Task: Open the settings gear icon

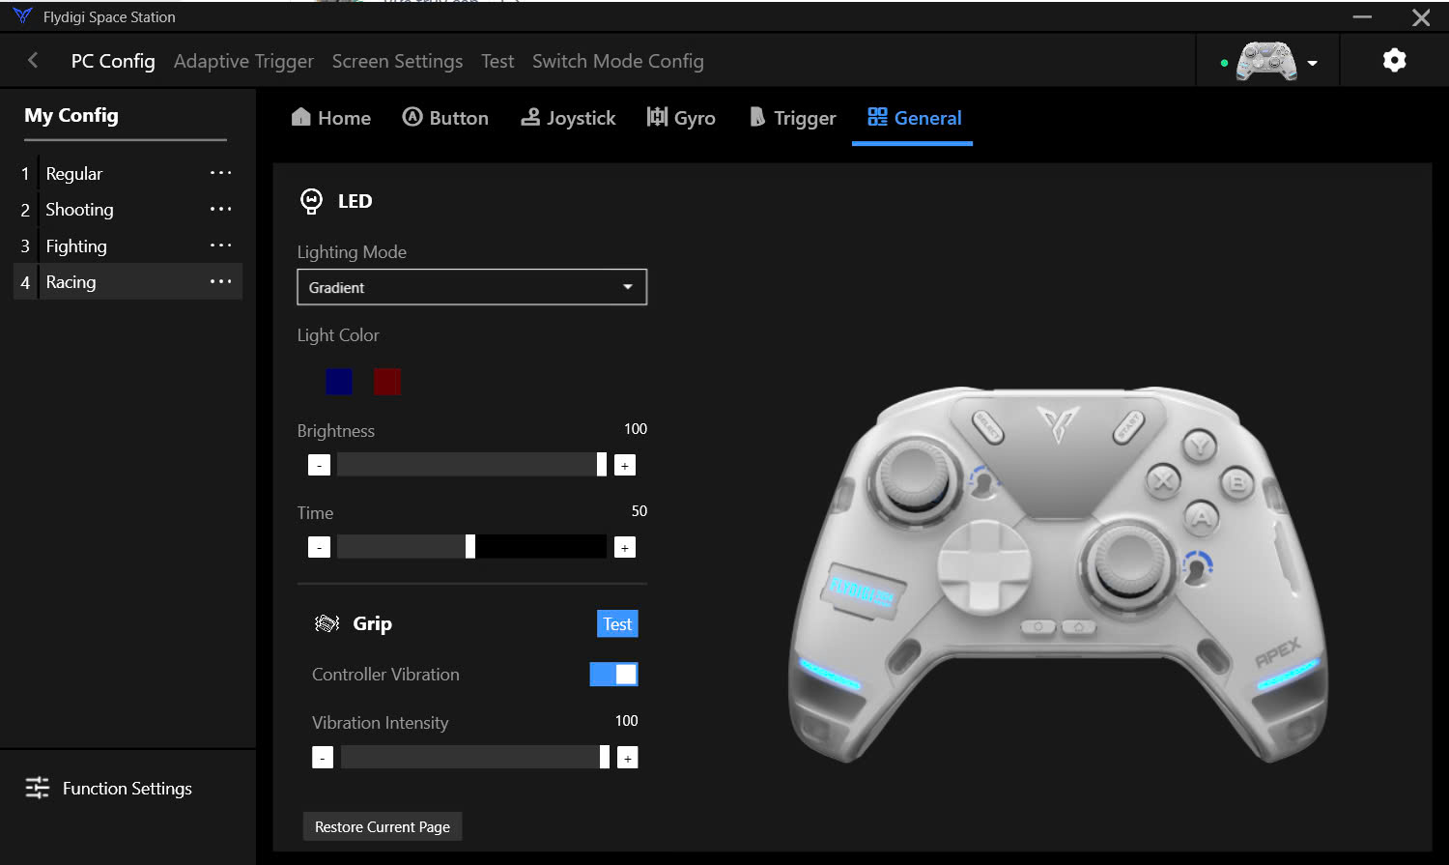Action: pos(1394,60)
